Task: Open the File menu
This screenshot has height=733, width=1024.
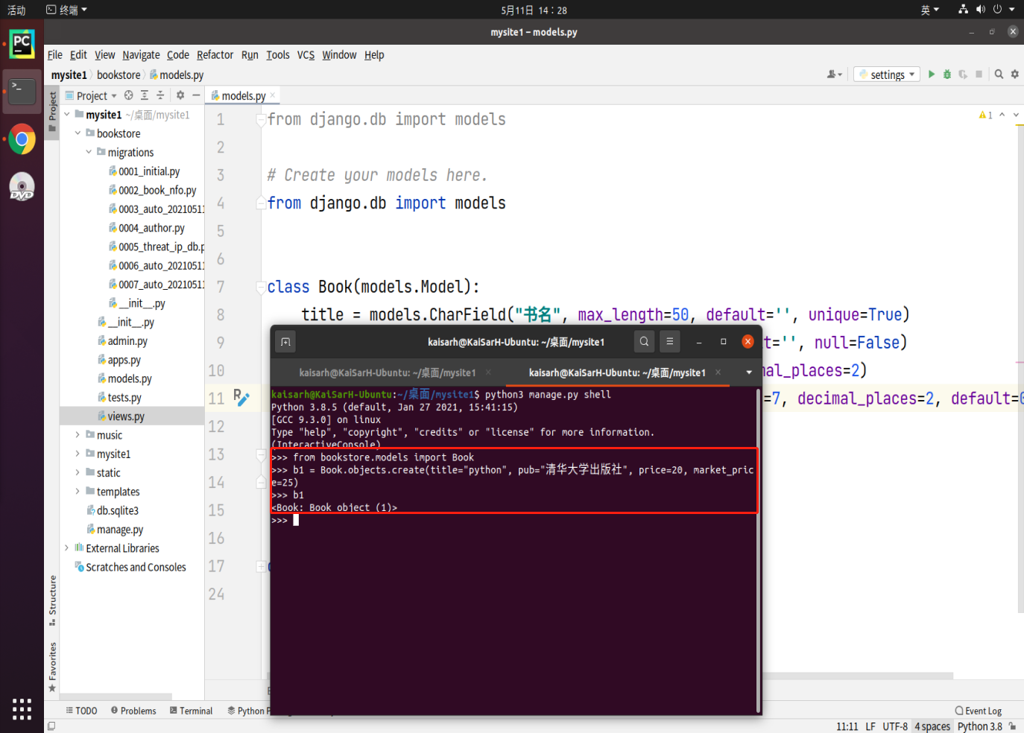Action: click(54, 55)
